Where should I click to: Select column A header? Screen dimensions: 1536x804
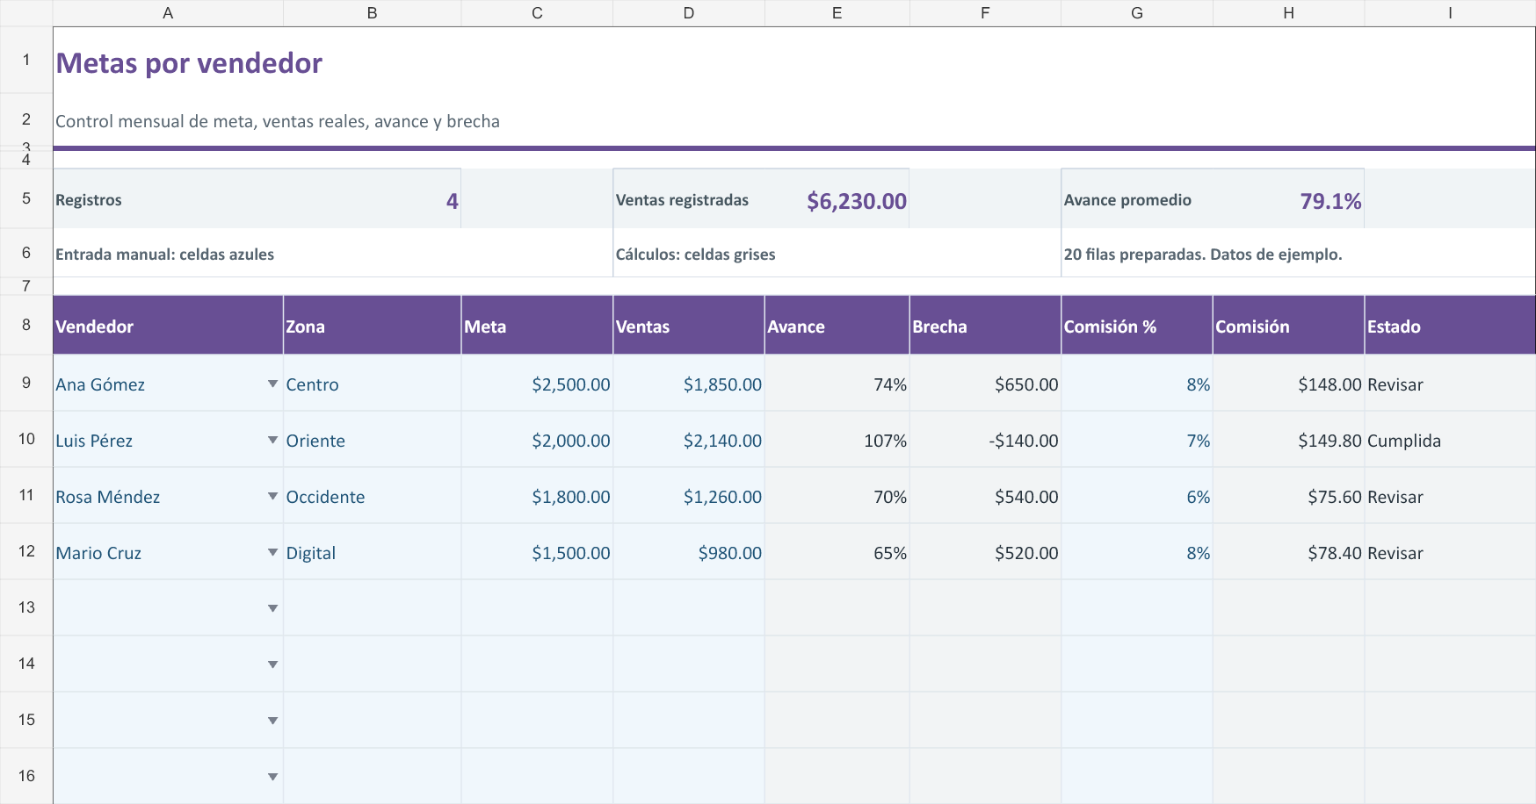tap(168, 13)
